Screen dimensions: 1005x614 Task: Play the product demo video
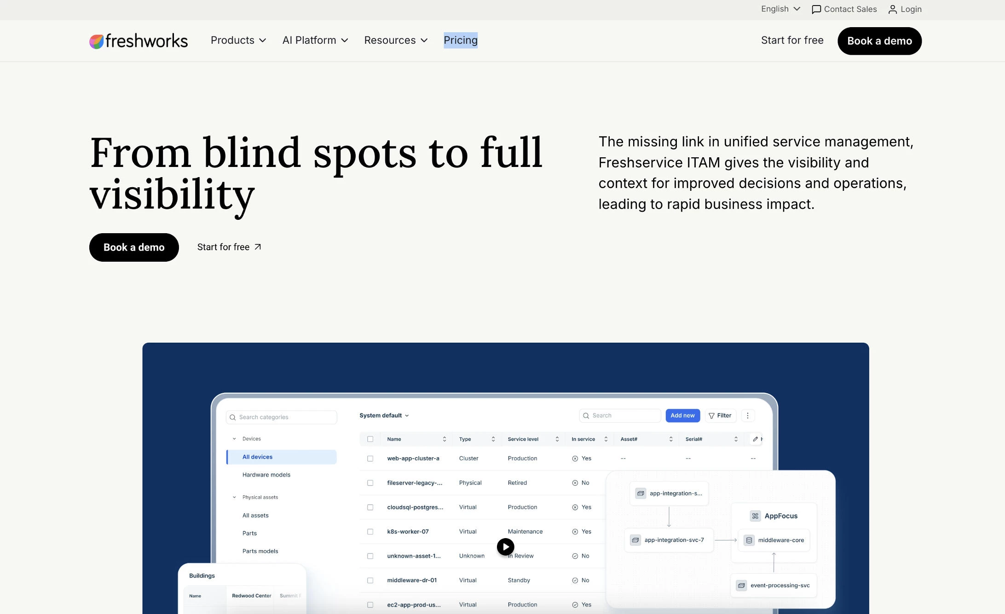pos(505,547)
